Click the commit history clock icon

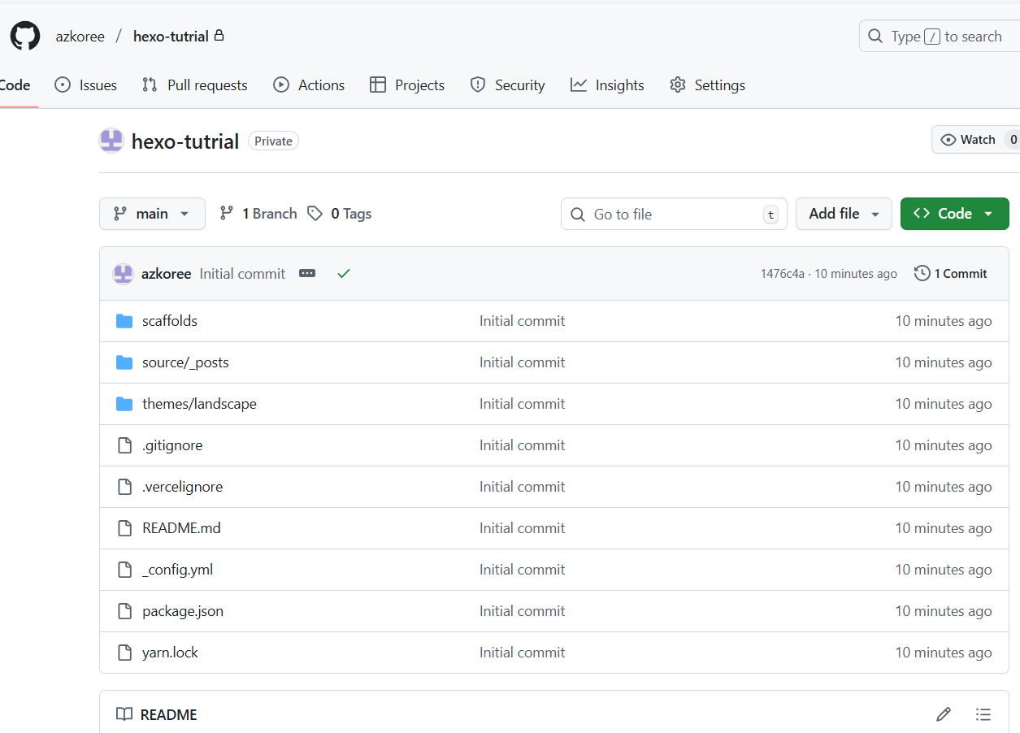(x=922, y=274)
